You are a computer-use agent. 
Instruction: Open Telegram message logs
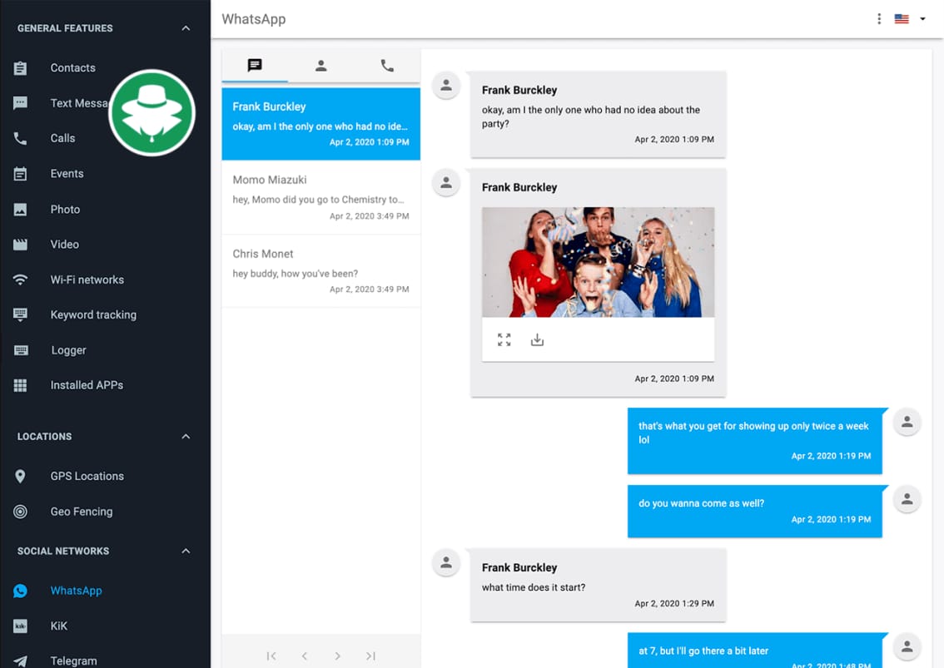pyautogui.click(x=73, y=660)
